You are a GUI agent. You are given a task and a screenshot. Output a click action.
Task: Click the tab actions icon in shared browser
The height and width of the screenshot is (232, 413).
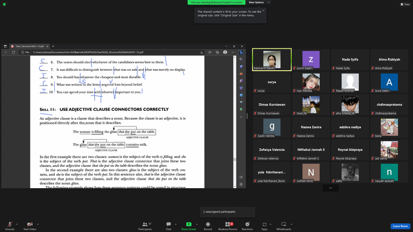(5, 46)
